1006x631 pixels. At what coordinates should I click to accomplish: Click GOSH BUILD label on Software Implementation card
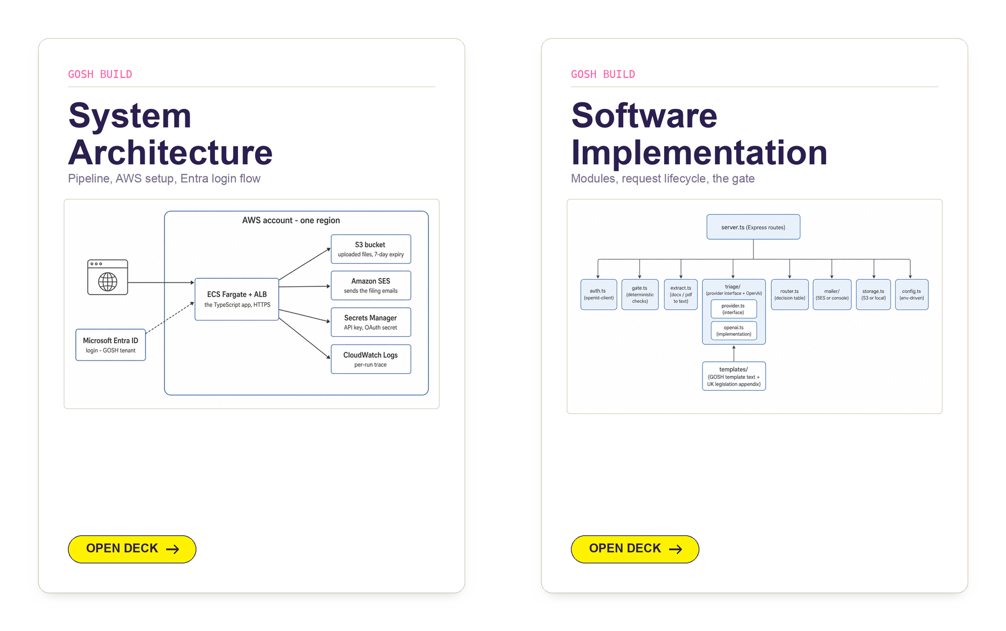pos(603,74)
